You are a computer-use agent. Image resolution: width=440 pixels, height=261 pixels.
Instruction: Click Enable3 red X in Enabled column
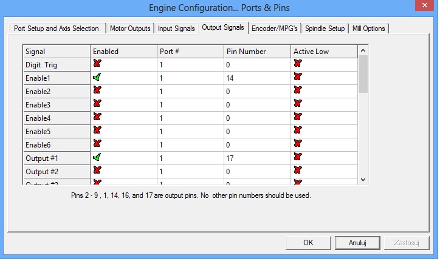(x=97, y=103)
